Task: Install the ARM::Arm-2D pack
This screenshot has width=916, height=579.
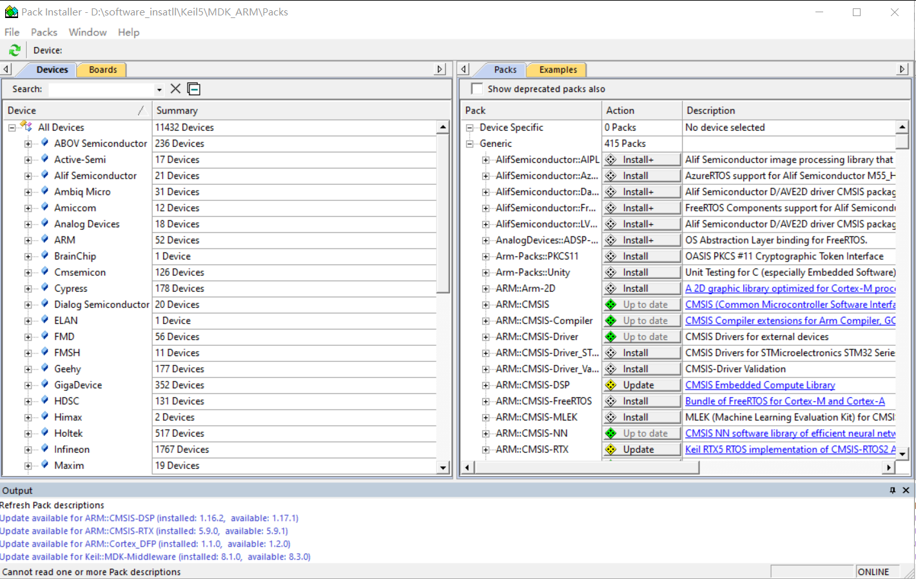Action: [x=642, y=289]
